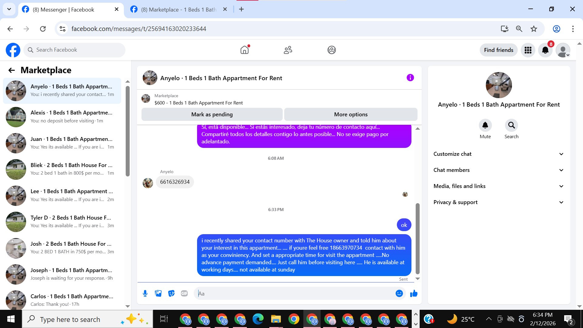Open the Facebook logo home link
This screenshot has width=583, height=328.
tap(13, 50)
